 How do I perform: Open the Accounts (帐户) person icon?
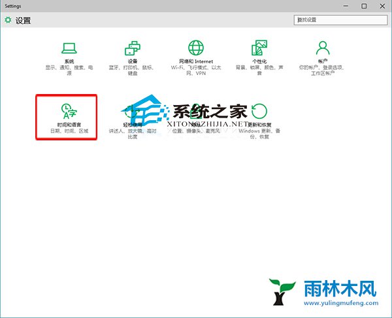[x=322, y=48]
